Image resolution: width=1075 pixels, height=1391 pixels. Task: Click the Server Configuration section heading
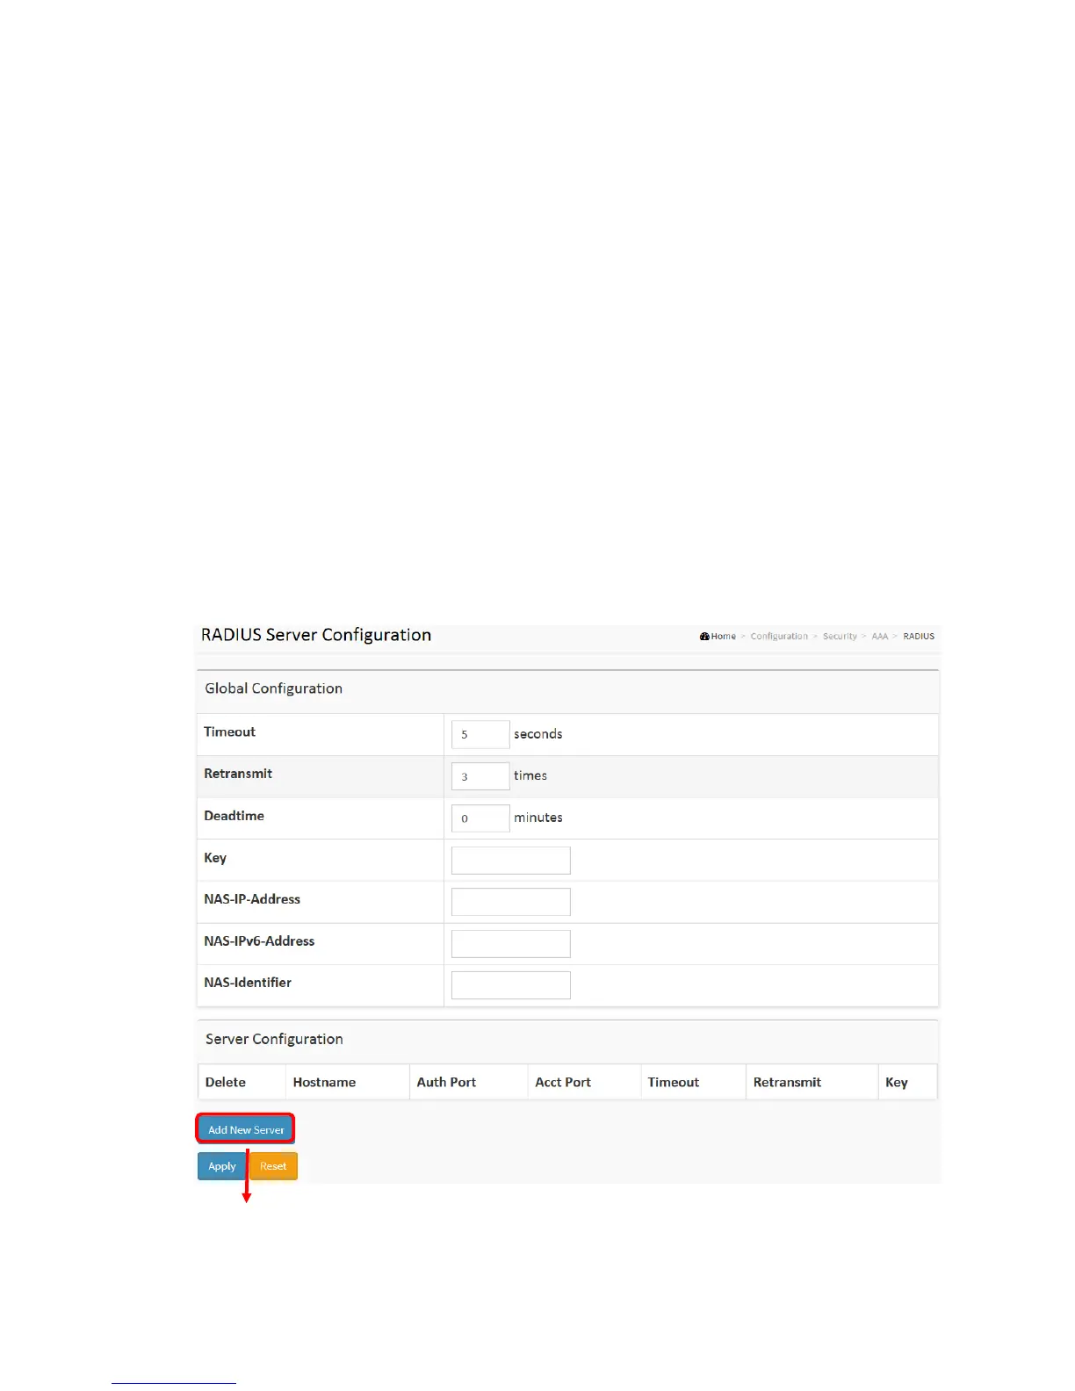tap(274, 1039)
